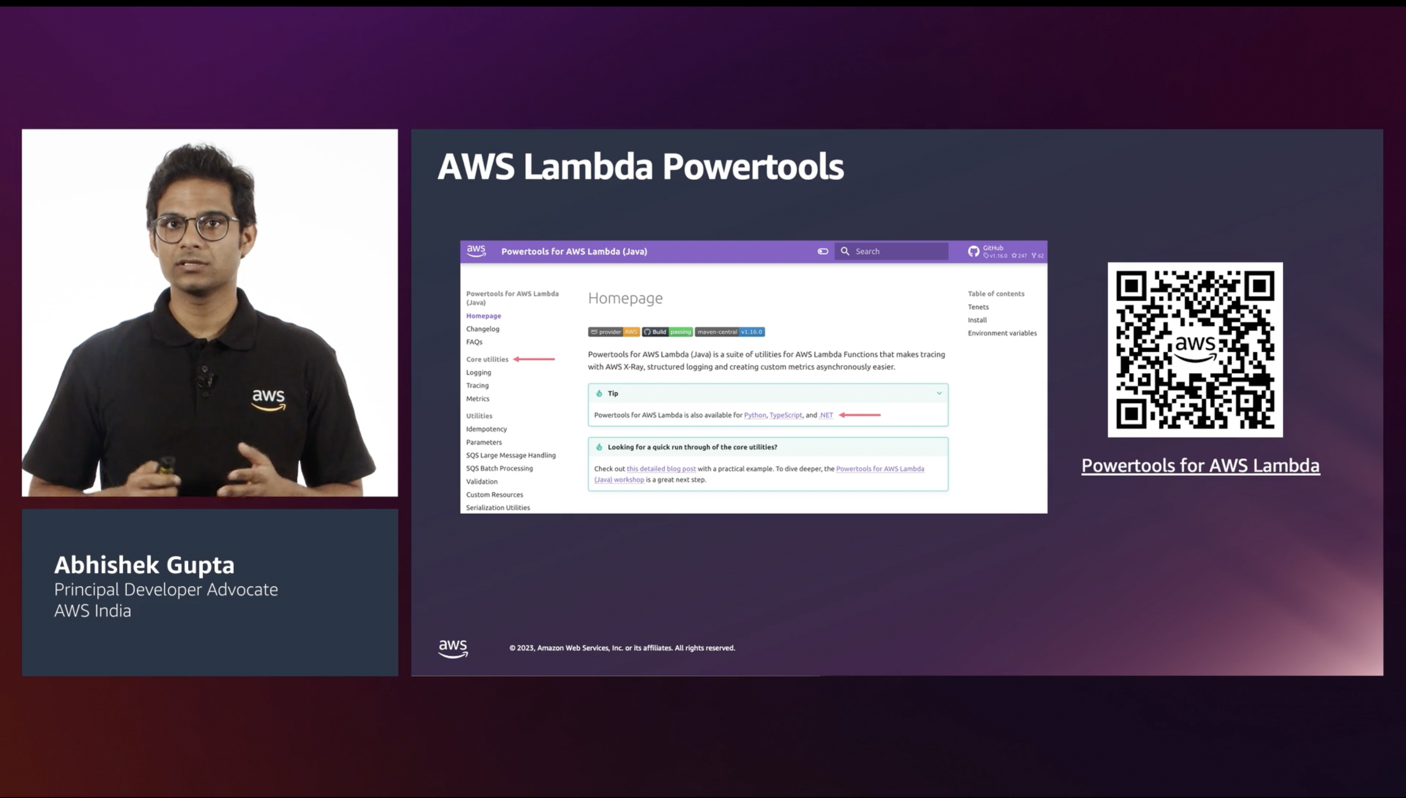Open Serialization Utilities in the sidebar
This screenshot has height=798, width=1406.
point(498,508)
